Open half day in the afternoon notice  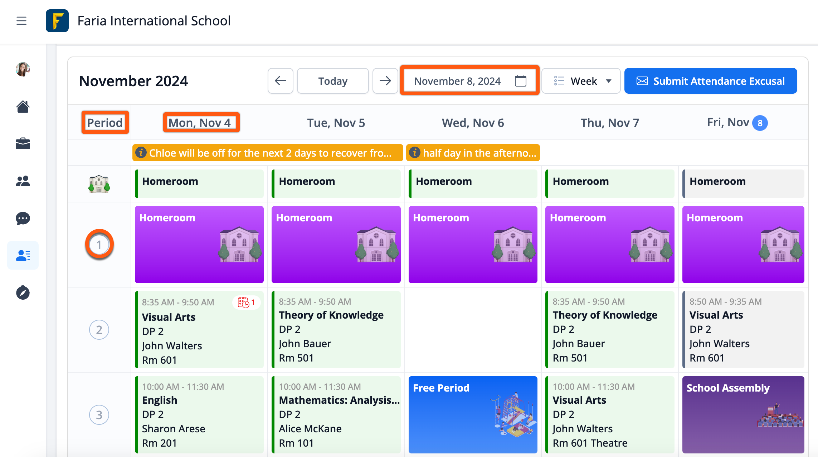473,153
